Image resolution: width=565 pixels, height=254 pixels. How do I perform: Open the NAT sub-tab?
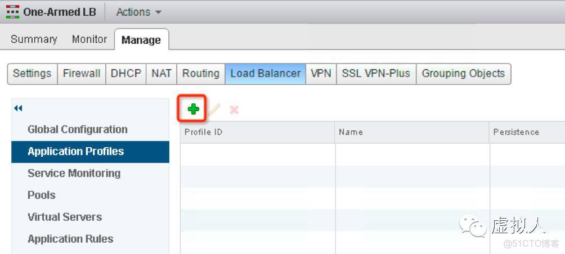[161, 74]
